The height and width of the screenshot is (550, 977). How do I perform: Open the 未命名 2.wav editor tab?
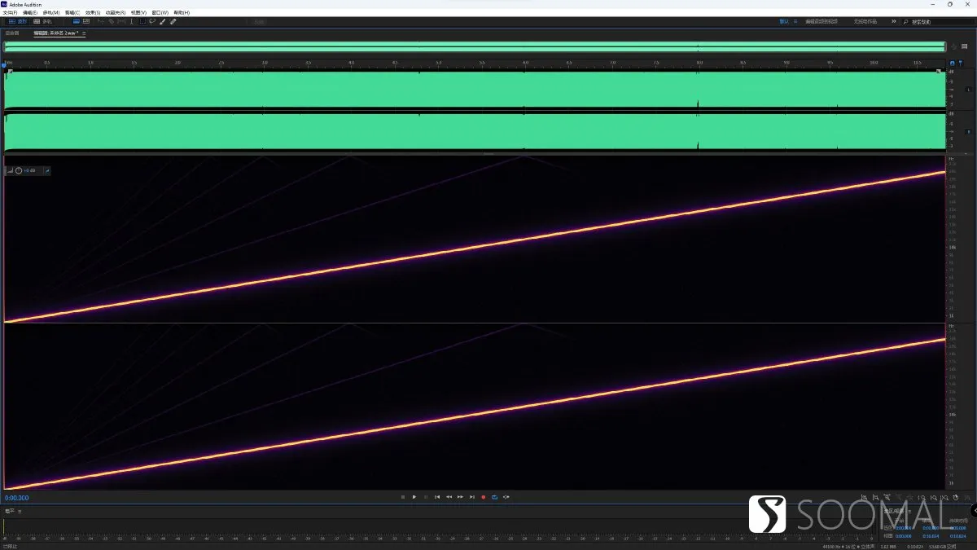56,33
